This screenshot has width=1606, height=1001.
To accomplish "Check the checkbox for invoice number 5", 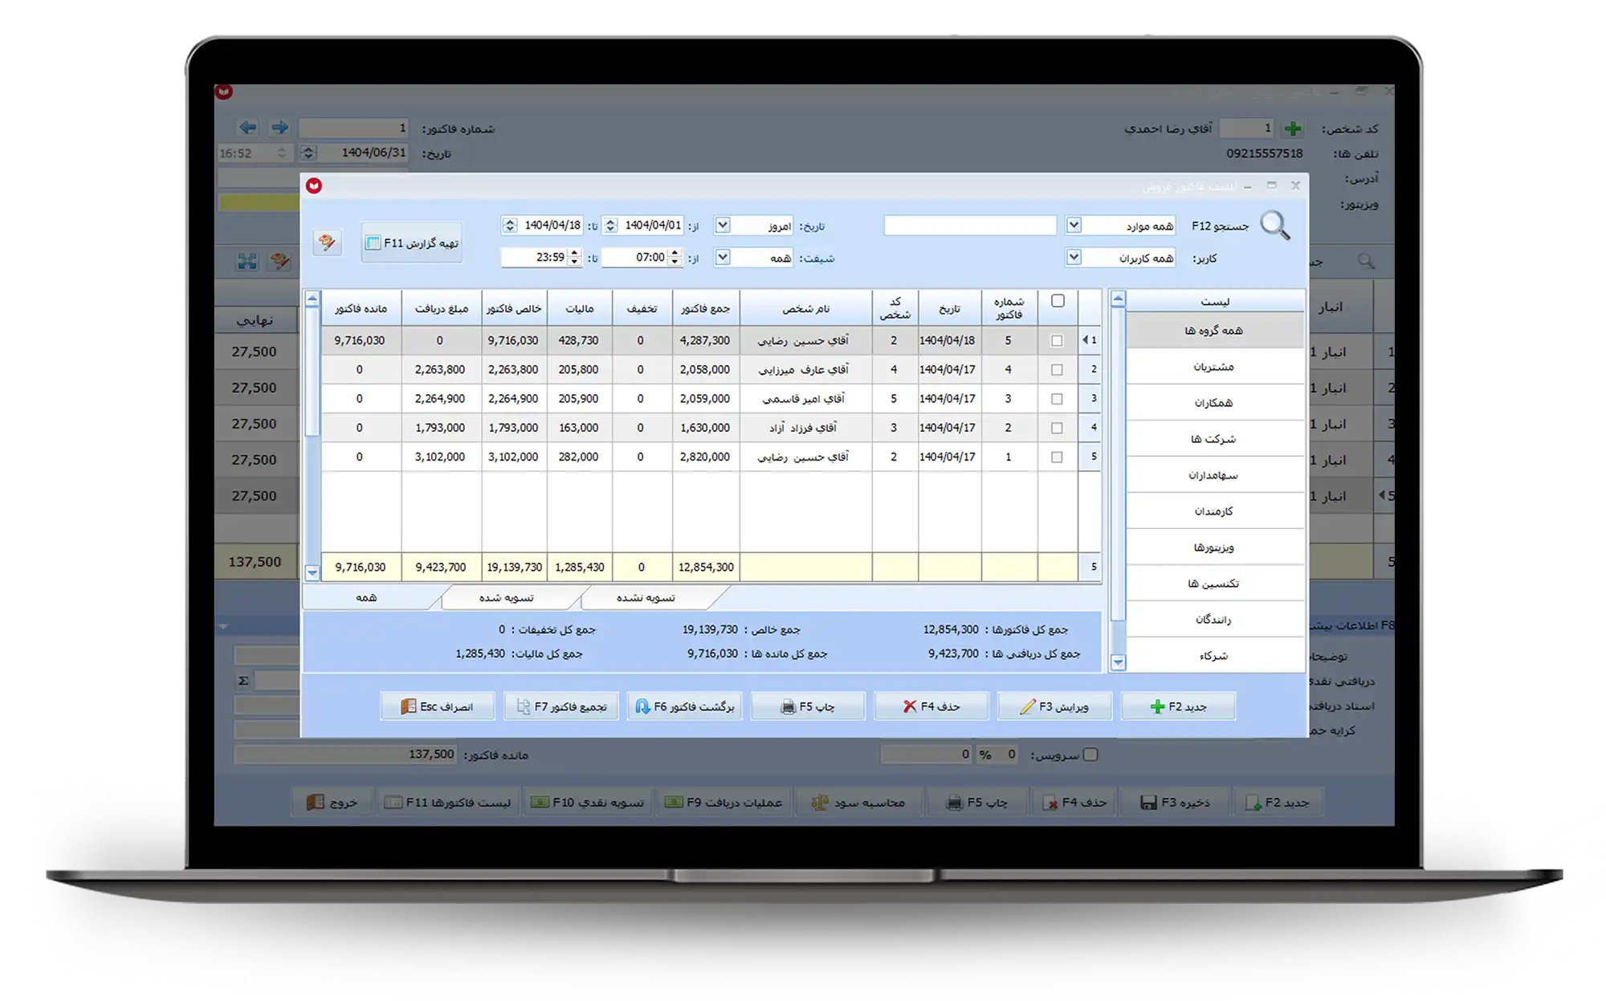I will 1057,341.
